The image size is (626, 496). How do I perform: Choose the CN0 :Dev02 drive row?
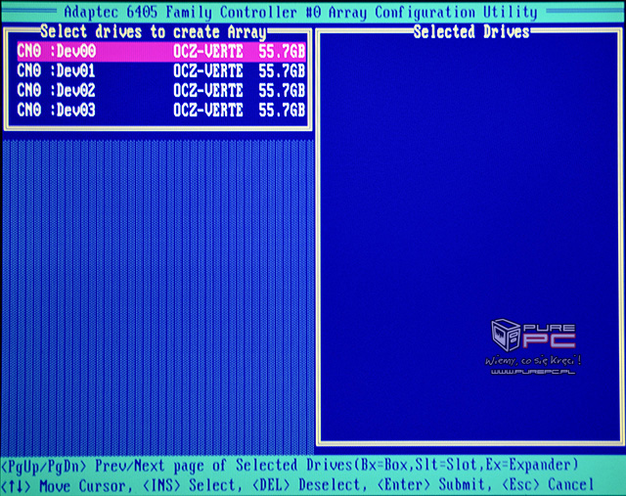tap(161, 91)
